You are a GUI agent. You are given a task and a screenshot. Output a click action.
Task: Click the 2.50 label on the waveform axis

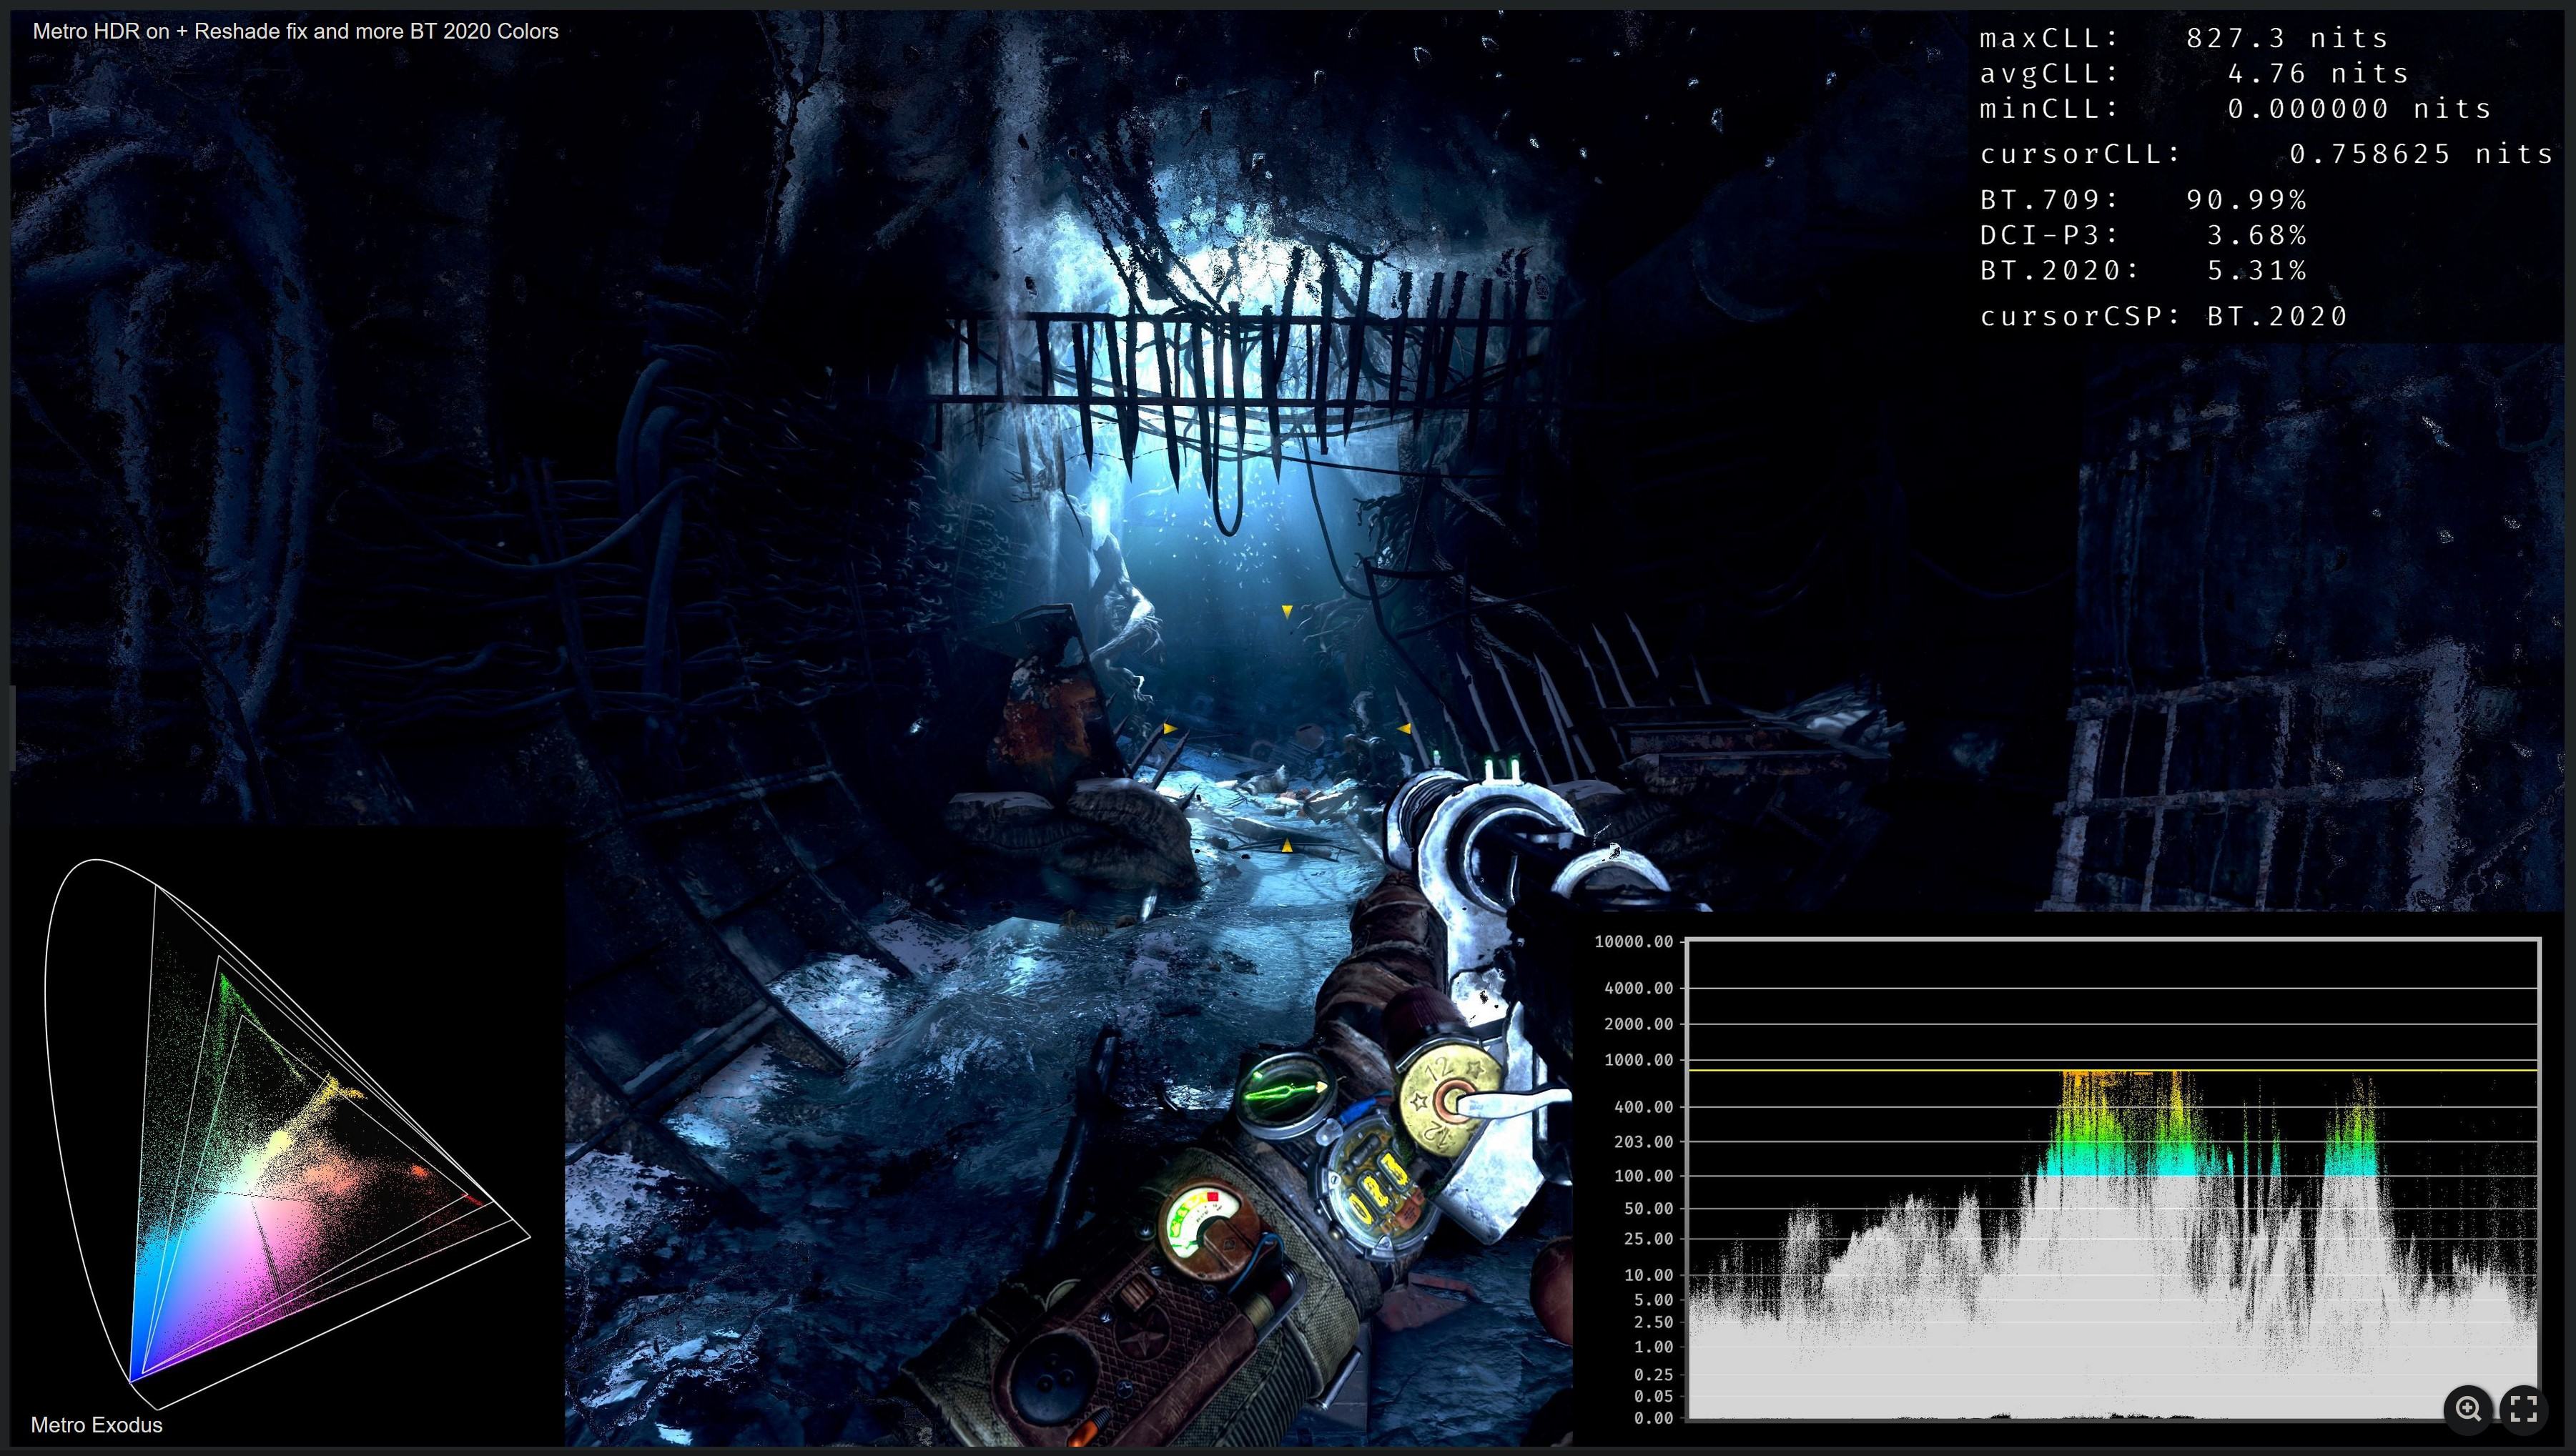click(1652, 1322)
